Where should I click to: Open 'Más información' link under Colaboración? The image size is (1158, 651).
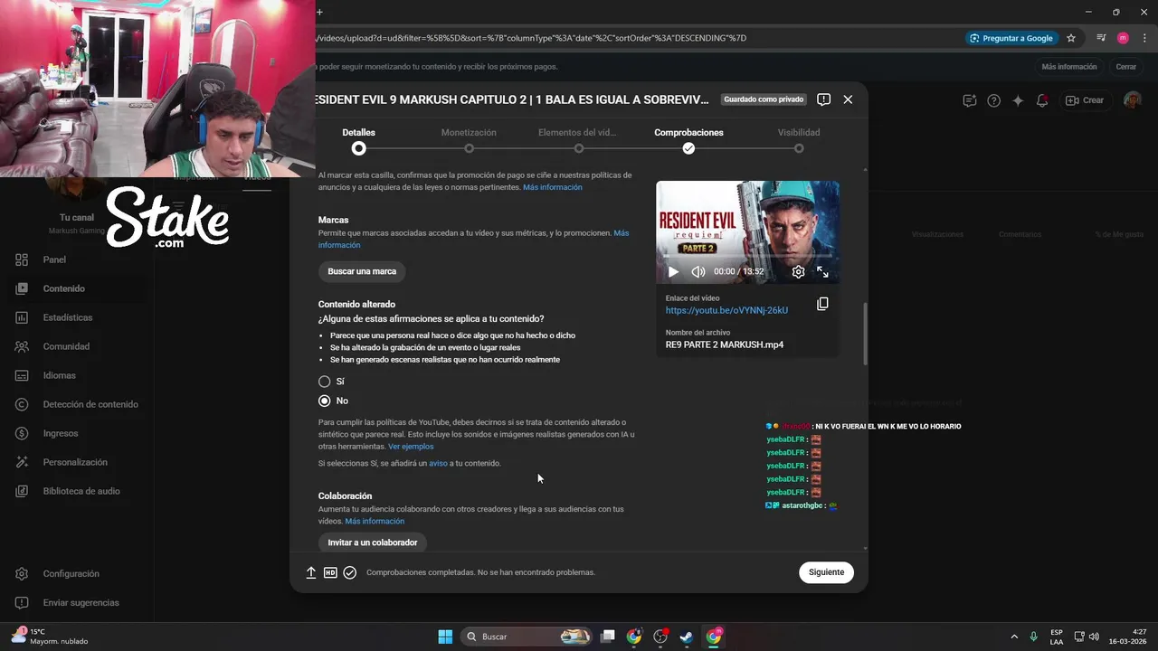(375, 521)
